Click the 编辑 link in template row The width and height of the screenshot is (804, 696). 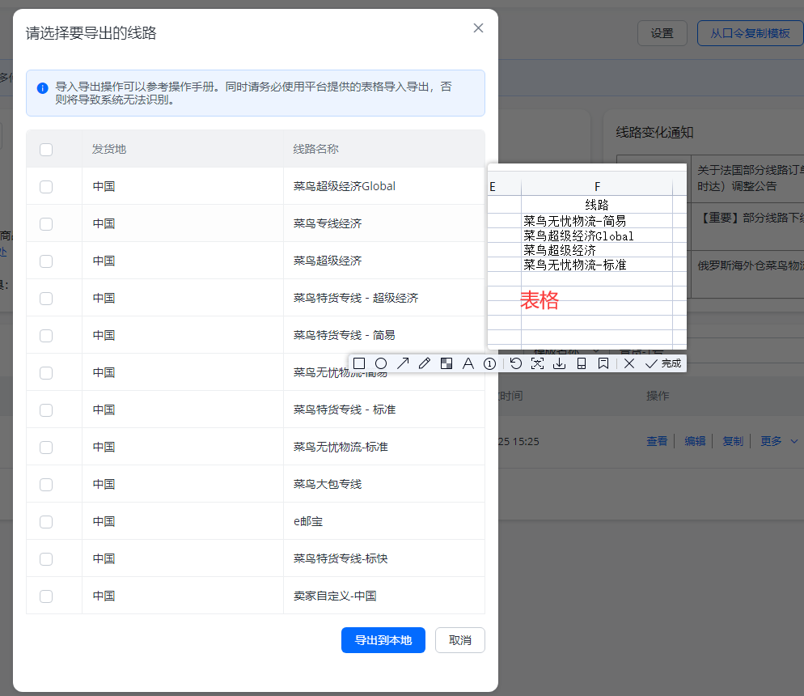click(695, 441)
